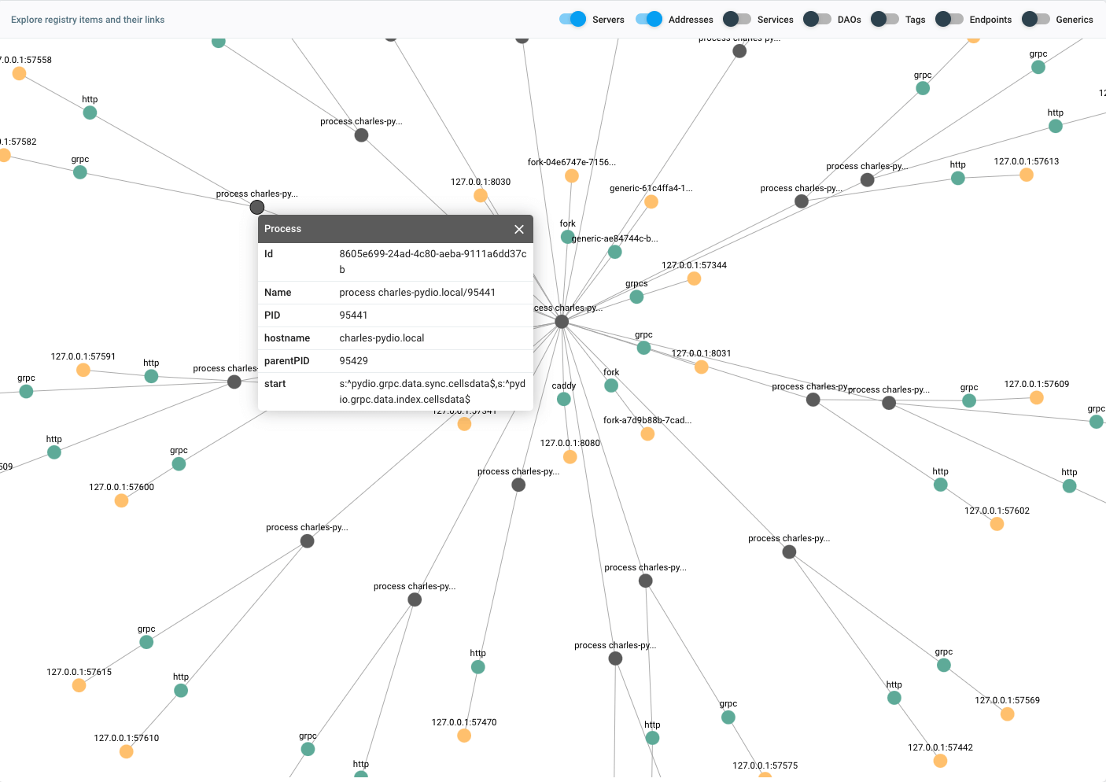
Task: Show Endpoints using its toggle
Action: click(949, 19)
